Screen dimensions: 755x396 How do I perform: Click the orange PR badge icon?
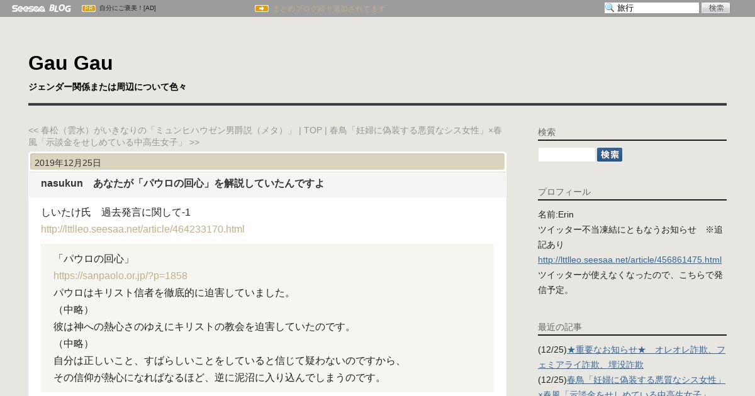tap(89, 8)
